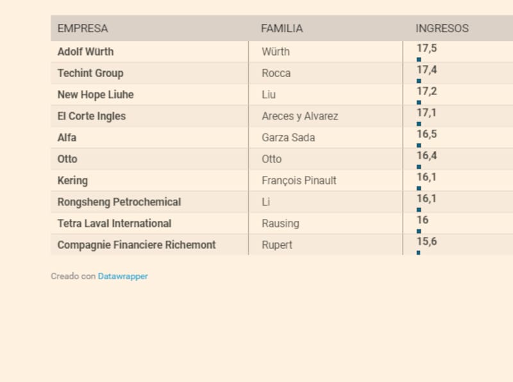
Task: Select Compagnie Financiere Richemont company name
Action: 137,245
